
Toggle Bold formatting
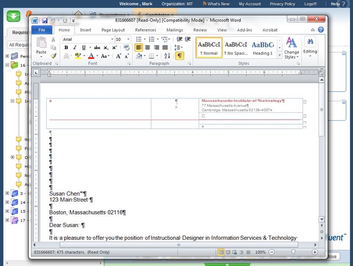[x=66, y=48]
